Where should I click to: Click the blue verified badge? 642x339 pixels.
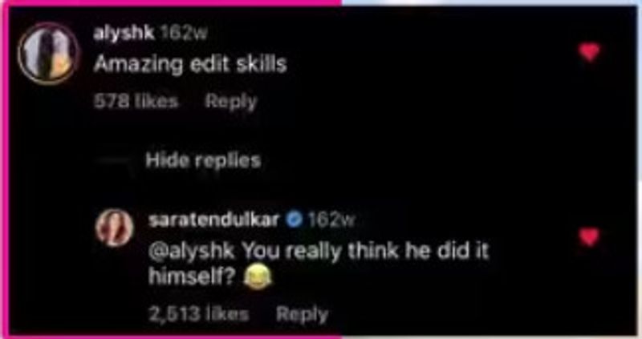click(x=294, y=220)
